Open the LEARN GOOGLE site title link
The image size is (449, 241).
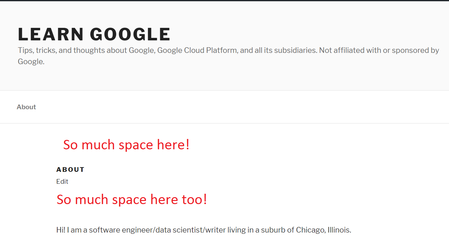pos(94,34)
